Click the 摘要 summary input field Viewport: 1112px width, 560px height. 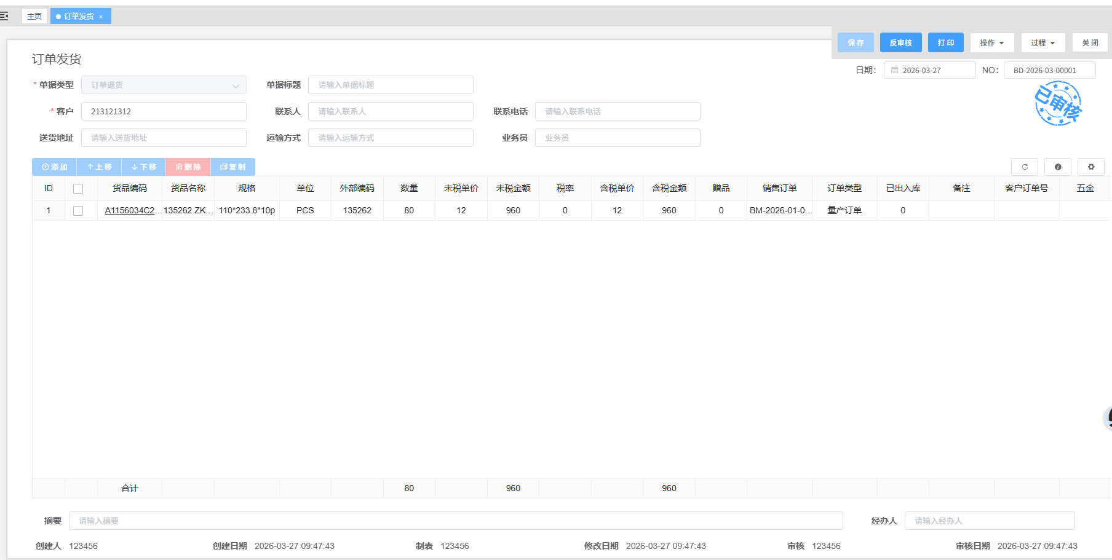(455, 521)
